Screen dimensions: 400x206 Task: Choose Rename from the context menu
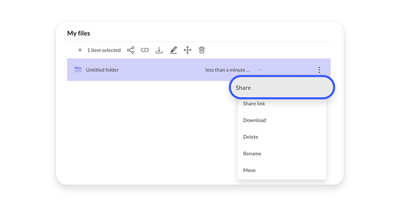coord(282,153)
